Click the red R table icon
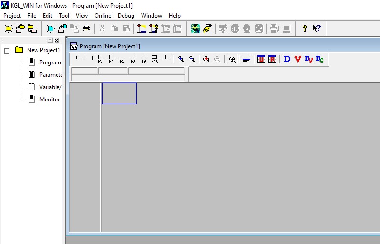Screen dimensions: 380x244 (x=272, y=59)
